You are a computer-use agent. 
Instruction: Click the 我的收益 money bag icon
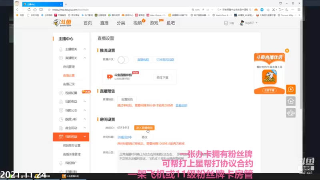[x=61, y=102]
